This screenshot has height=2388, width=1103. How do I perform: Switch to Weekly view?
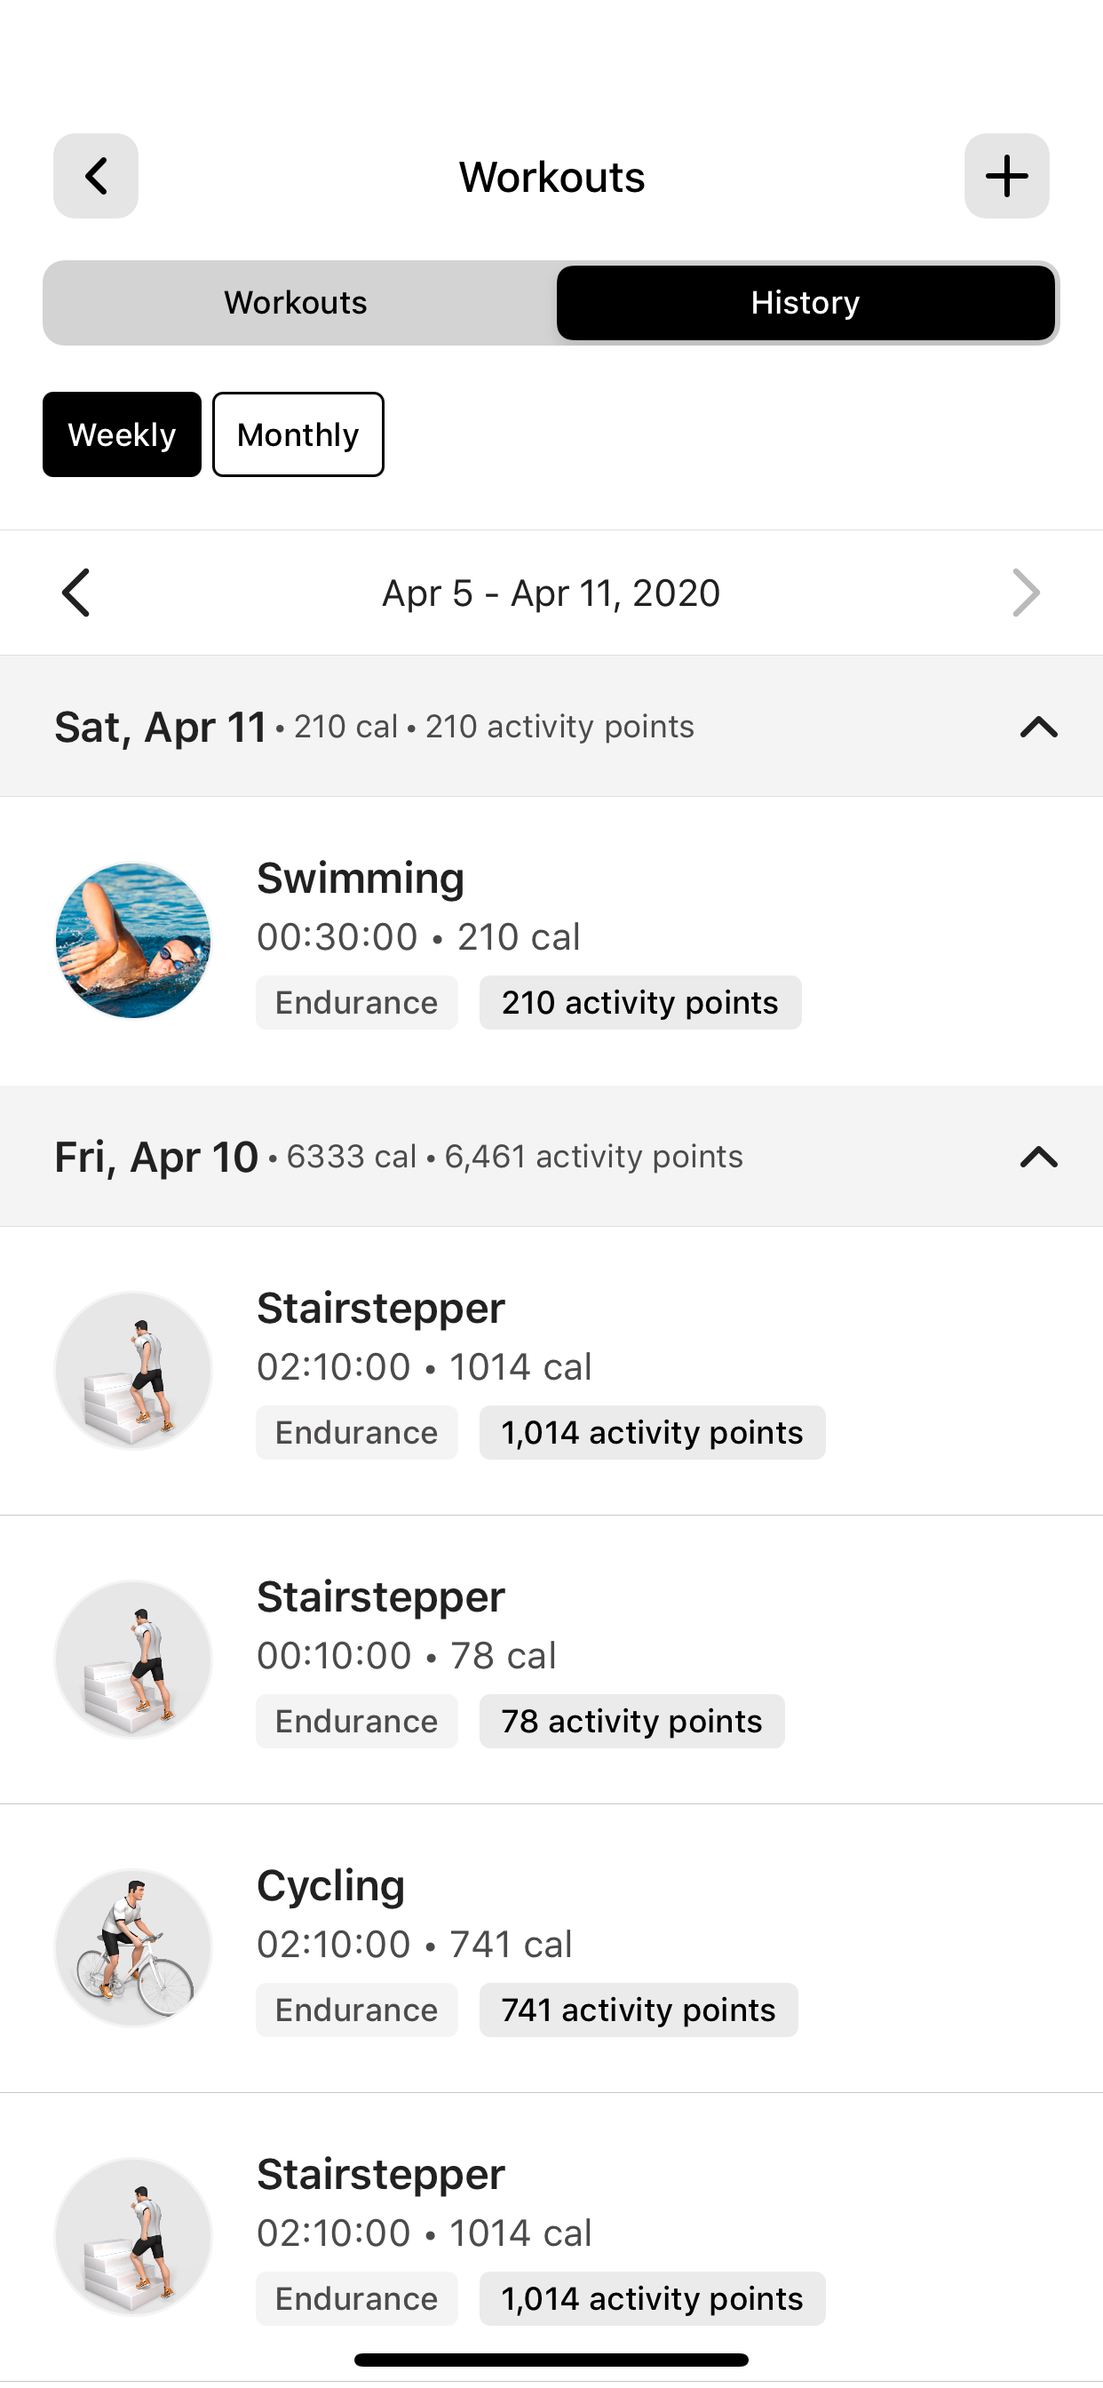tap(122, 434)
